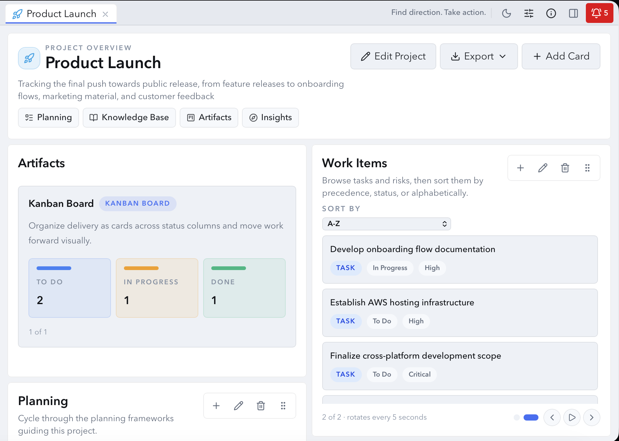Toggle the side panel layout icon
Screen dimensions: 619x441
point(573,13)
